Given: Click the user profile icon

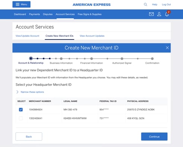Looking at the screenshot, I should (x=159, y=14).
